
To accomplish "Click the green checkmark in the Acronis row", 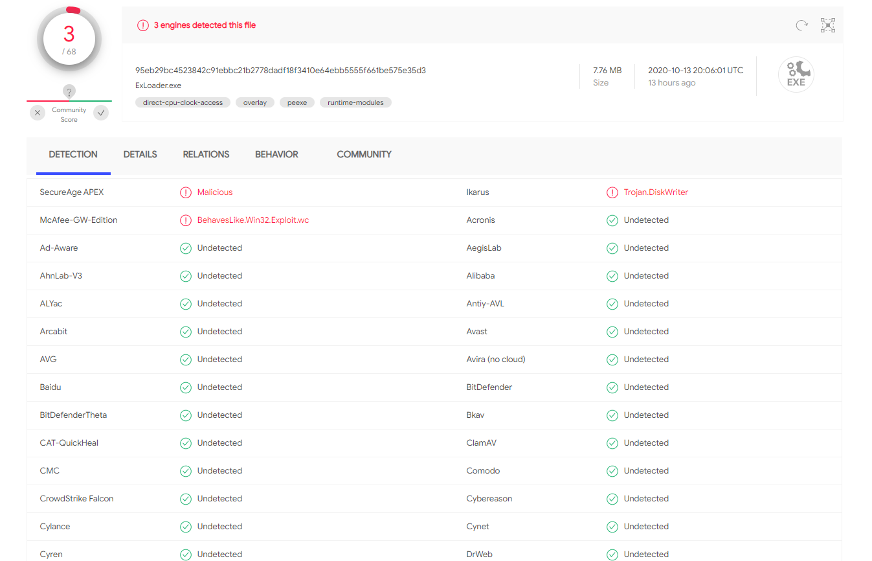I will [612, 220].
